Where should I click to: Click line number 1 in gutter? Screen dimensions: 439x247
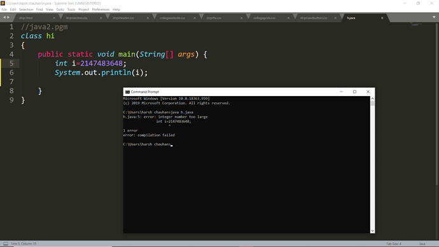(11, 27)
